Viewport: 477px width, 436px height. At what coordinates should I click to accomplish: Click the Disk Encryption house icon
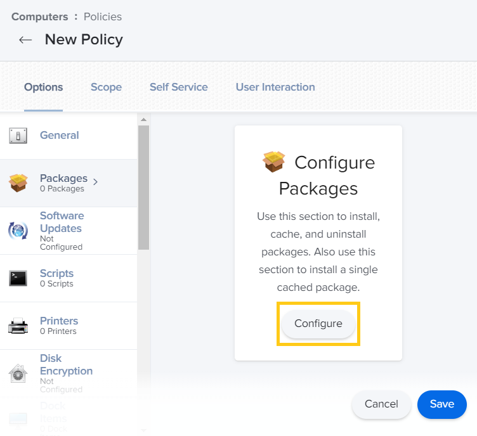[x=18, y=373]
